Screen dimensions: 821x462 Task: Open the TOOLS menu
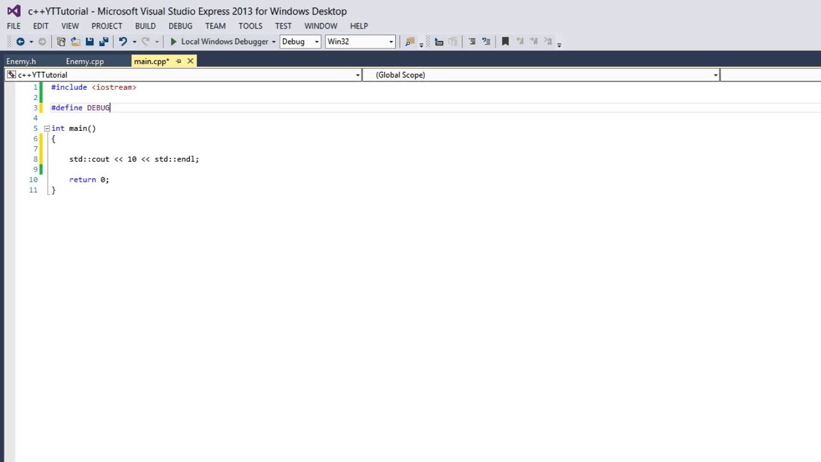point(250,26)
